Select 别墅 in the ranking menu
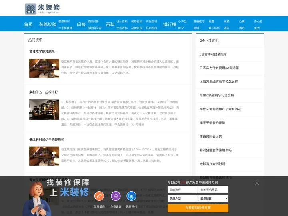Viewport: 288px width, 216px height. pyautogui.click(x=212, y=21)
